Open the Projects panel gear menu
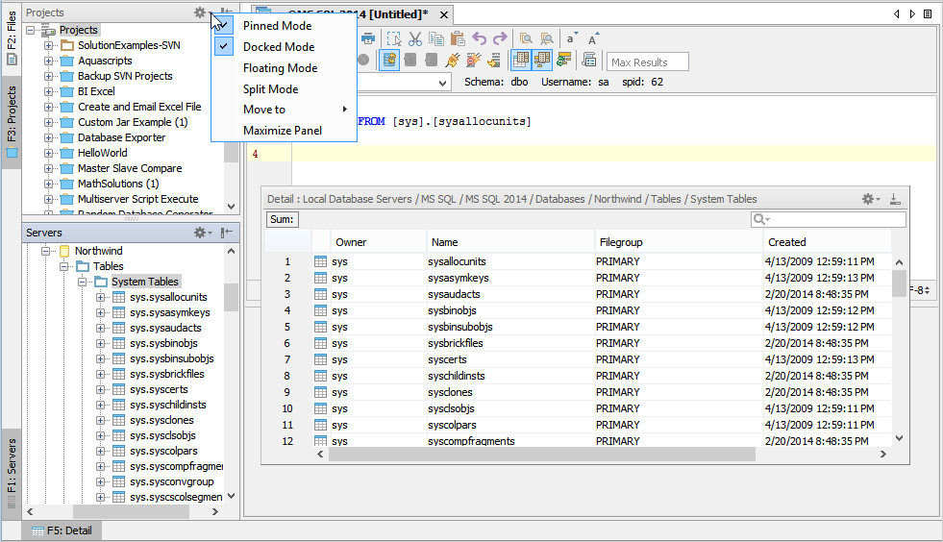This screenshot has height=542, width=943. 201,12
